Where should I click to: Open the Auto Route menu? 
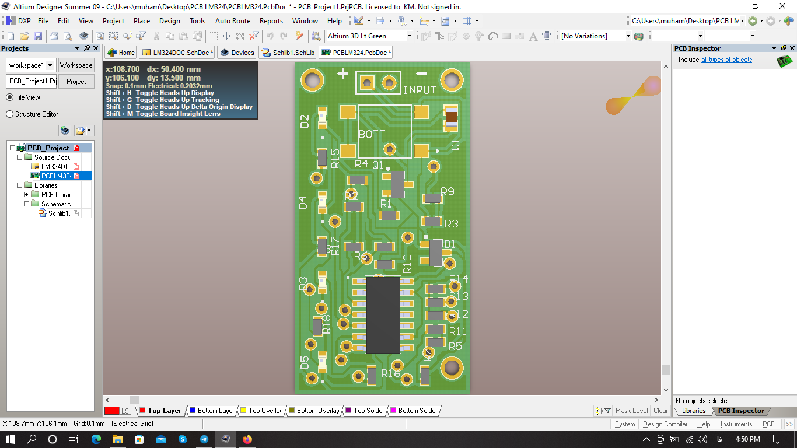pos(232,21)
